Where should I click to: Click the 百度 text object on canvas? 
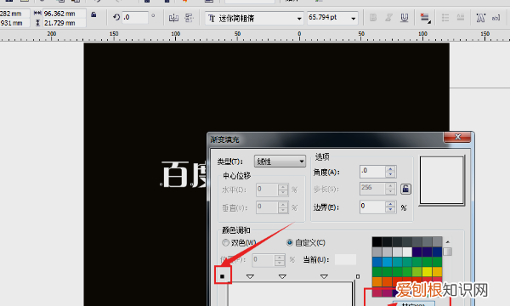click(184, 174)
